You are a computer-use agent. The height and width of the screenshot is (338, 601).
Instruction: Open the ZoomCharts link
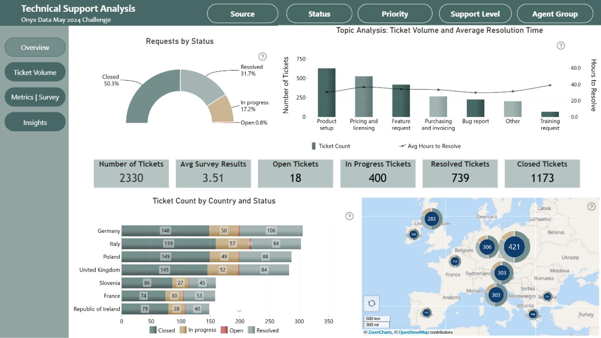click(x=380, y=332)
